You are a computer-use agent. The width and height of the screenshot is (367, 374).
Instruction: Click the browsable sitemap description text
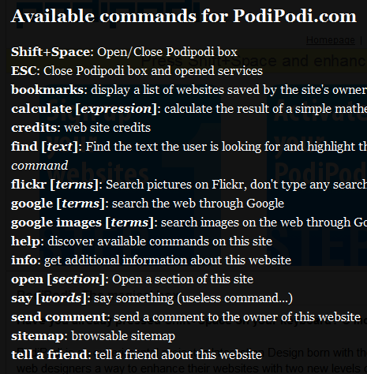point(123,336)
